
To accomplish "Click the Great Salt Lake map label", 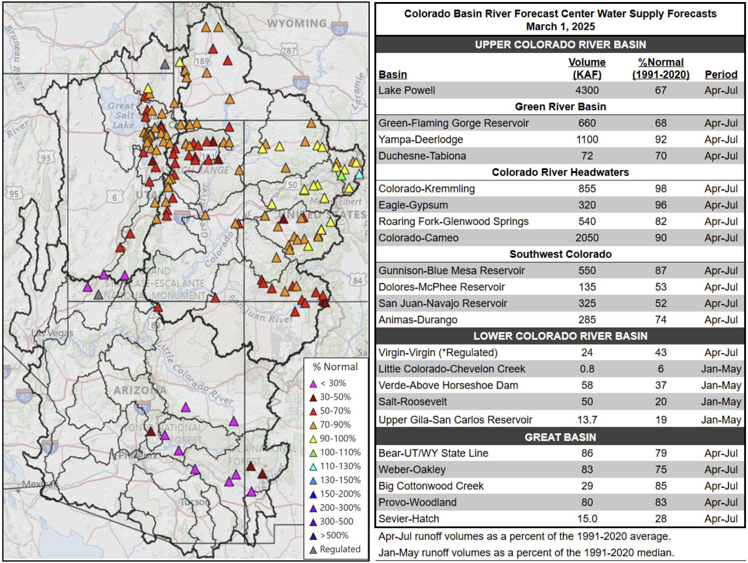I will coord(121,116).
